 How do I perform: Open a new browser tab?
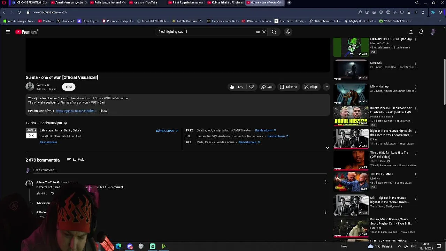(289, 3)
